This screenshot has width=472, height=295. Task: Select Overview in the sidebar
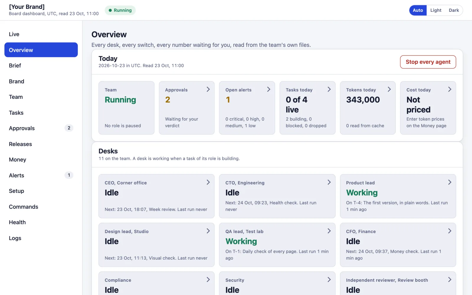[41, 50]
